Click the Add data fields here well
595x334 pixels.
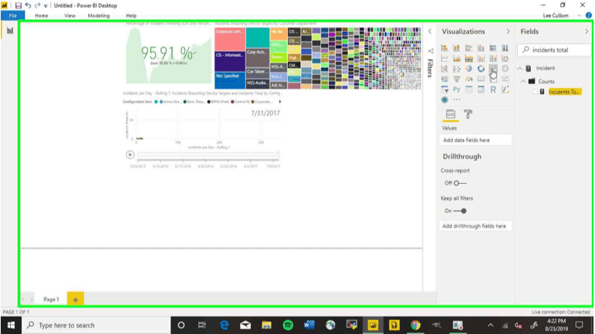click(475, 140)
